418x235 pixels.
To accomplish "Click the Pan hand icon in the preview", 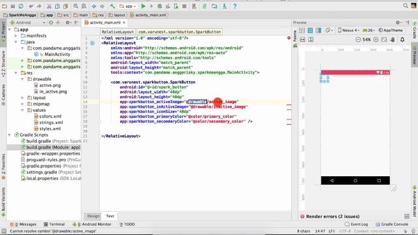I will pyautogui.click(x=393, y=39).
